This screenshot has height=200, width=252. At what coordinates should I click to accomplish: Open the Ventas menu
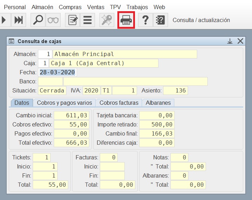[x=96, y=7]
